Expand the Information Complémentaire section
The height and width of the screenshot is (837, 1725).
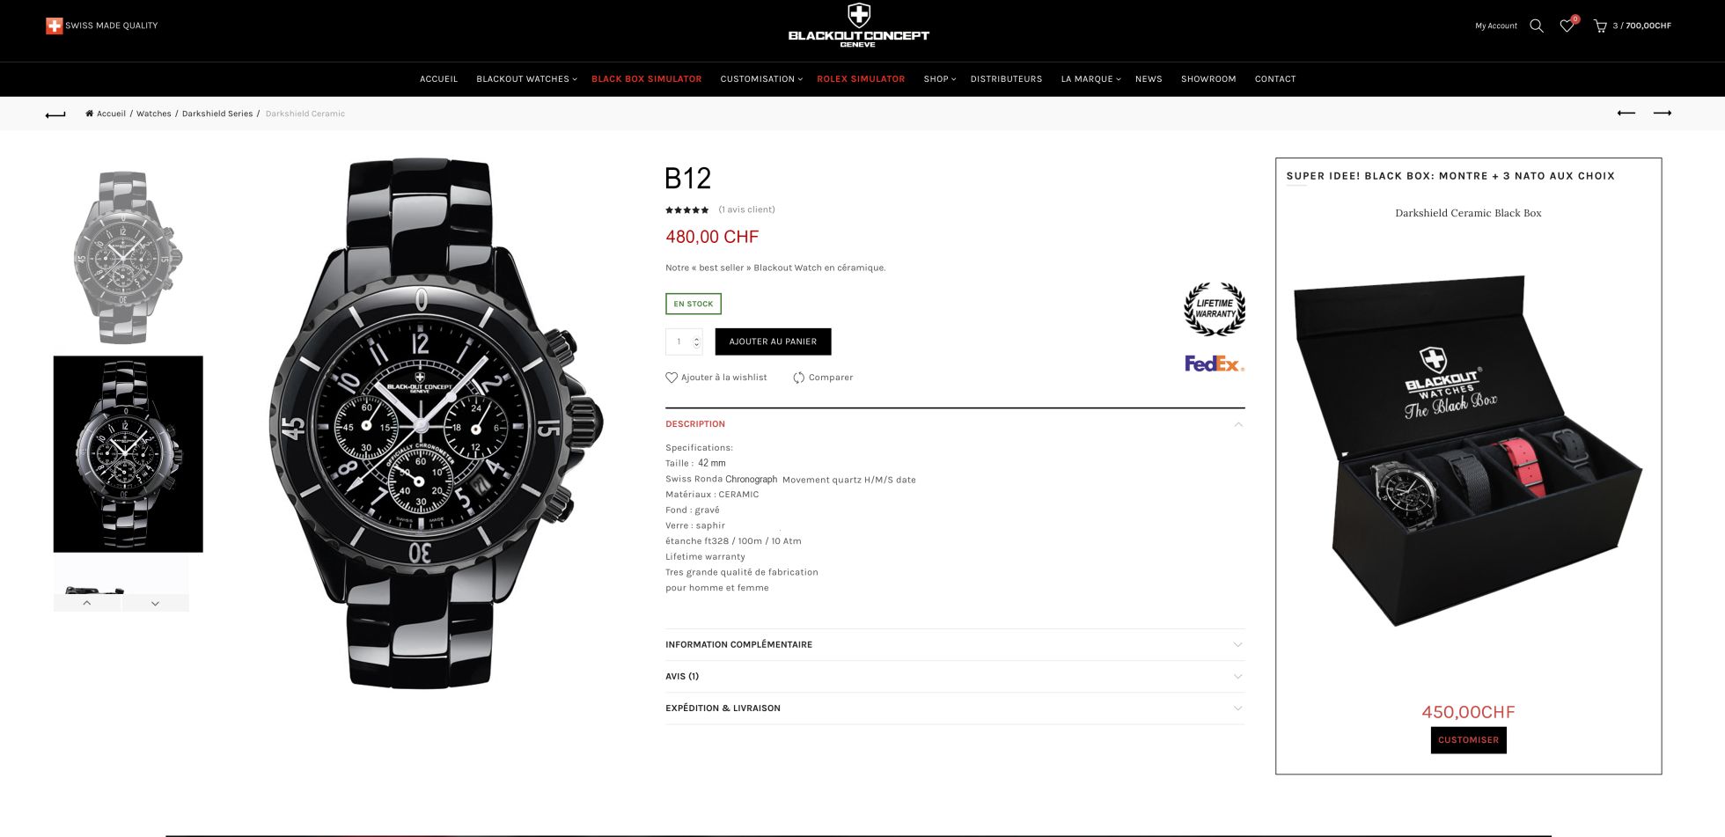[x=955, y=644]
